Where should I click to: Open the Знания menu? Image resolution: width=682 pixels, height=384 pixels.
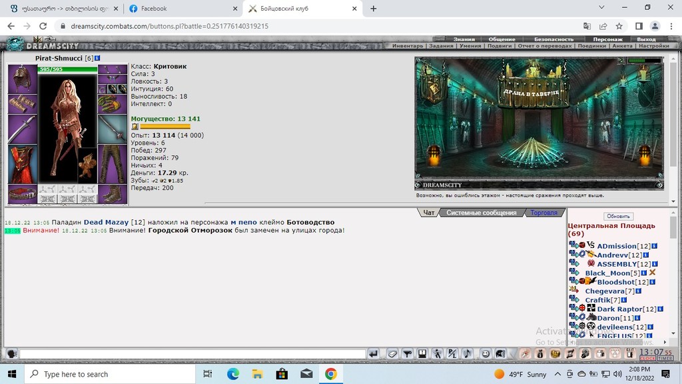(x=464, y=39)
